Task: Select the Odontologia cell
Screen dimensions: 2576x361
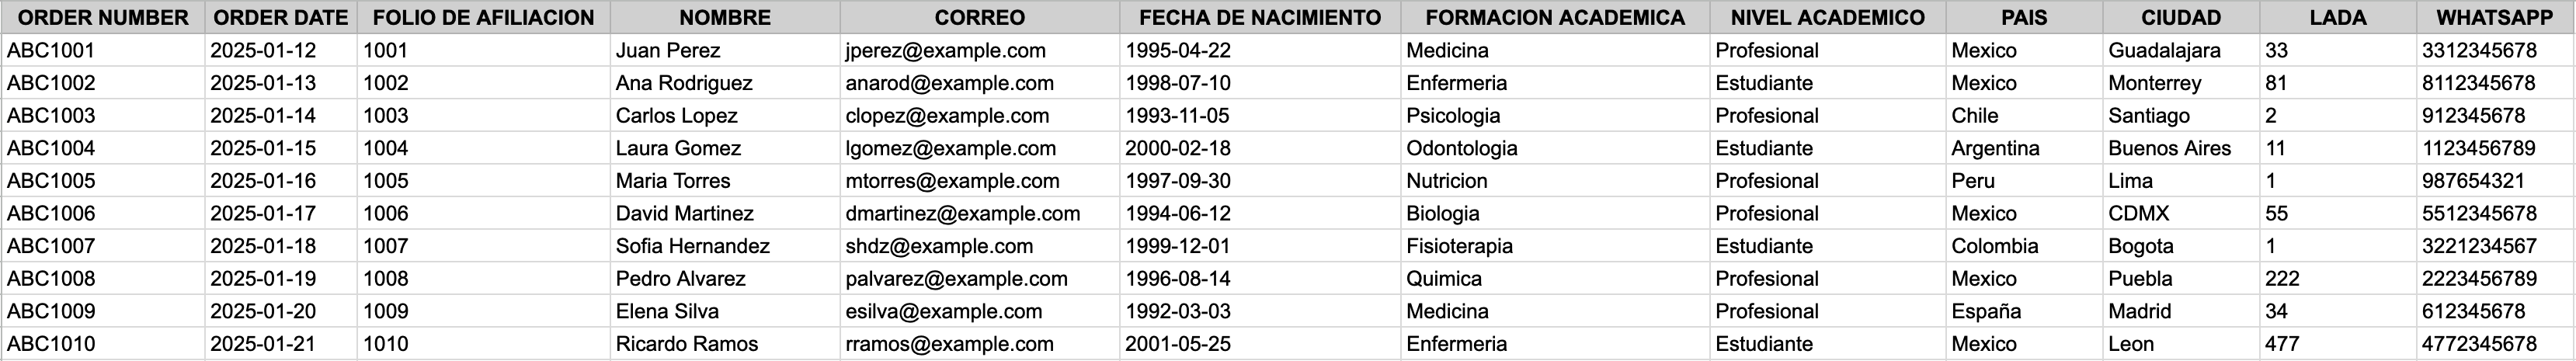Action: click(x=1461, y=149)
